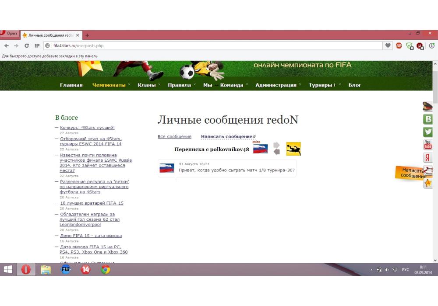Click the goalkeeper avatar icon in conversation header

[293, 149]
